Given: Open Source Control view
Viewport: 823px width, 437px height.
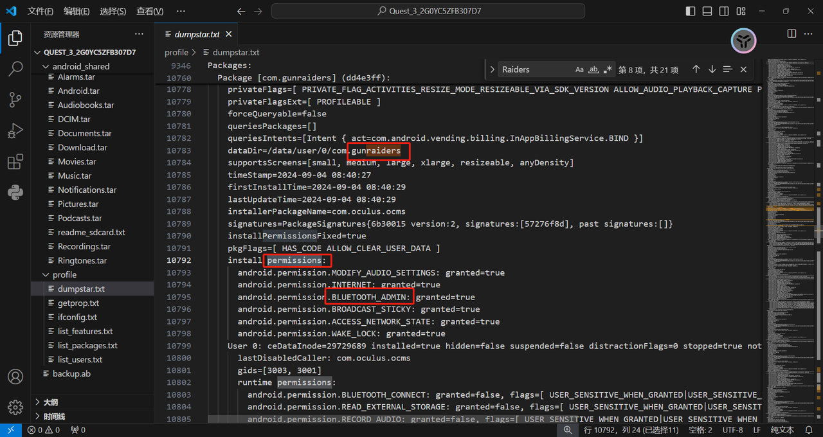Looking at the screenshot, I should [15, 100].
